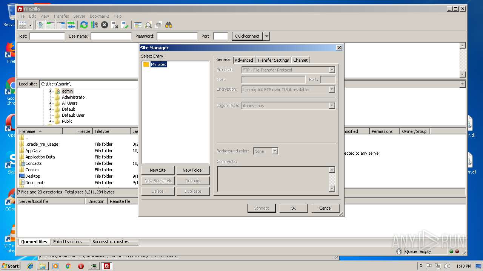Switch to the General tab
The image size is (483, 271).
[x=223, y=59]
